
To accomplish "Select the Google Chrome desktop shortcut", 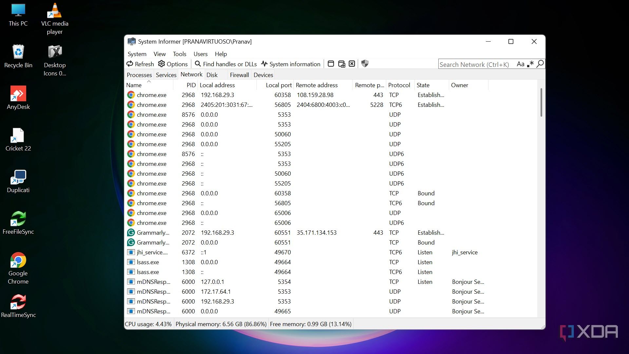I will (18, 268).
